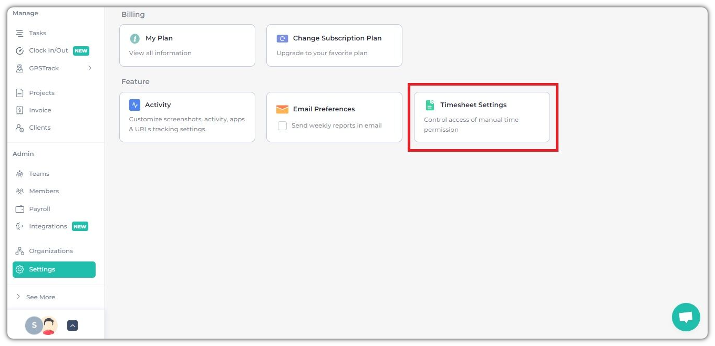The image size is (715, 346).
Task: Open the user profile up-arrow menu
Action: (72, 326)
